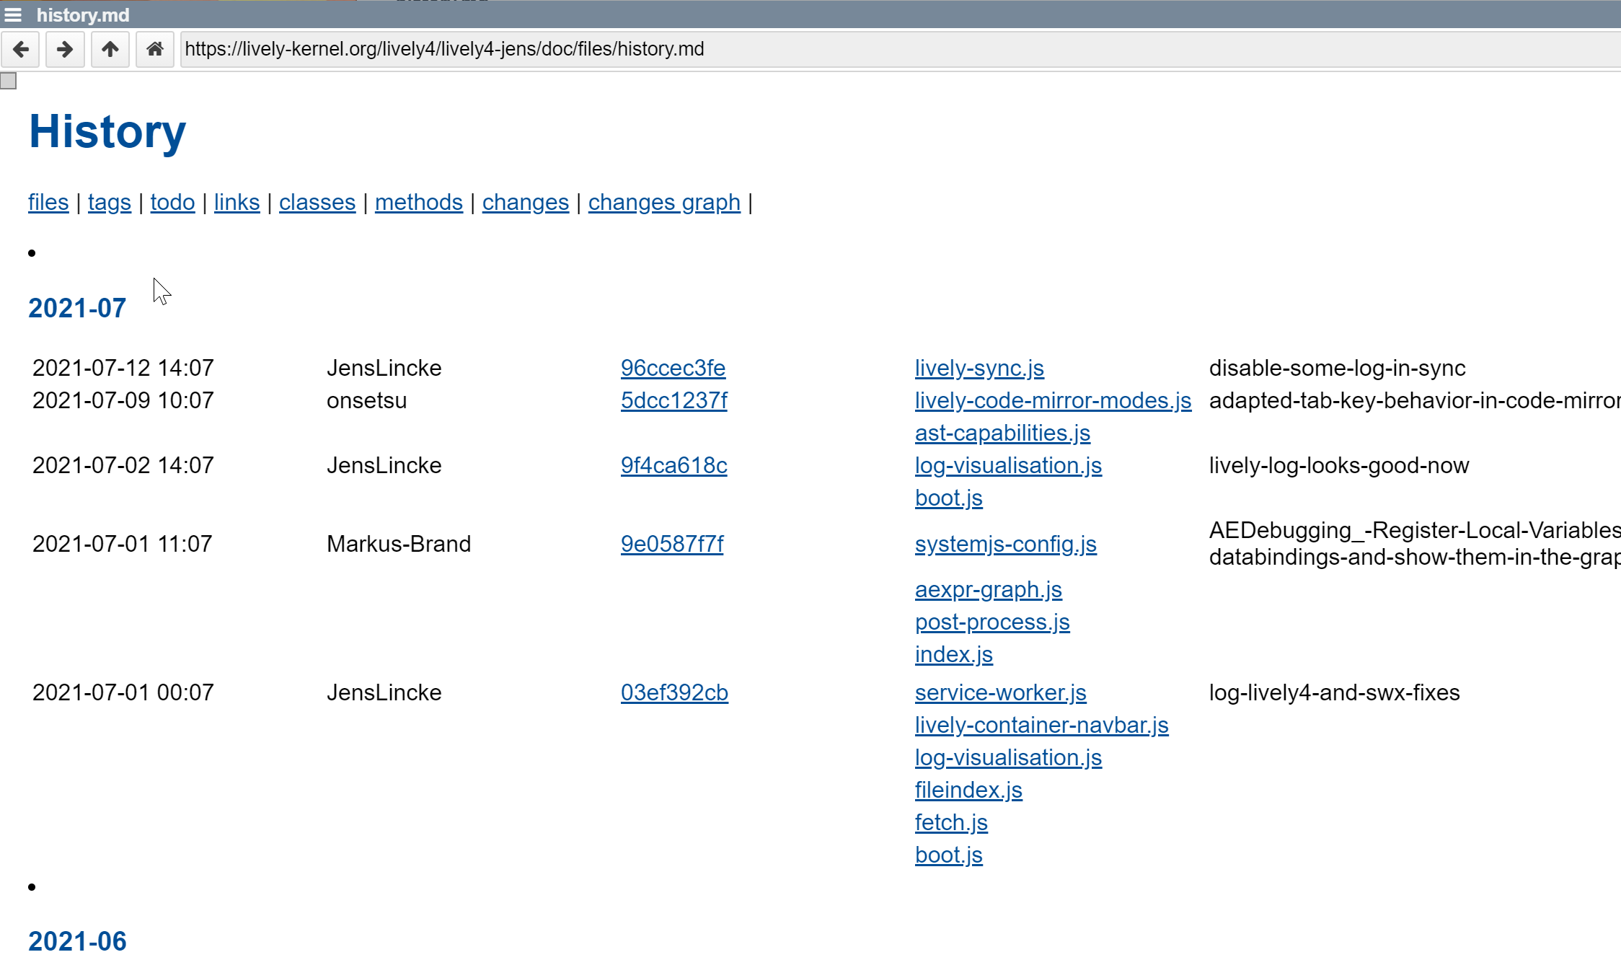Open the classes link

(317, 203)
